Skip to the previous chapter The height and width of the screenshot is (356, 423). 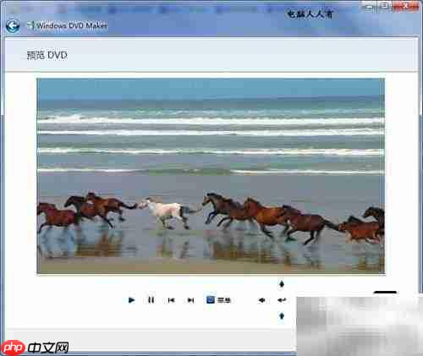point(171,300)
